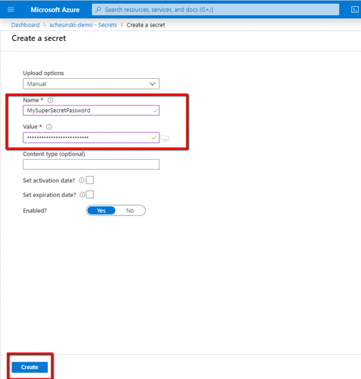
Task: Tick the Set activation date checkbox
Action: point(90,180)
